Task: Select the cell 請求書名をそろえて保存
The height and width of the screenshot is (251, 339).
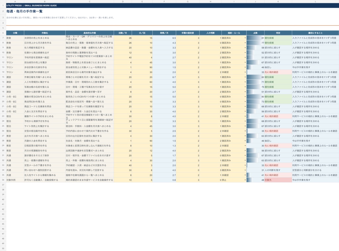Action: click(45, 156)
